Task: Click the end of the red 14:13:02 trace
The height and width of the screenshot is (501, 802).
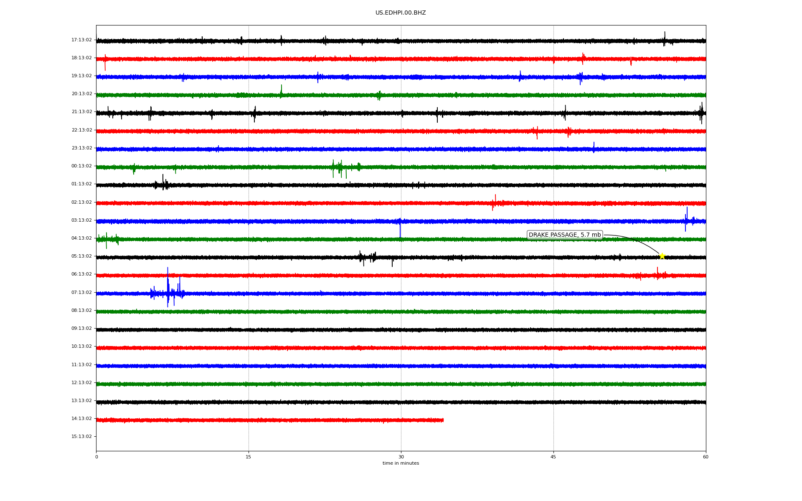Action: click(443, 420)
